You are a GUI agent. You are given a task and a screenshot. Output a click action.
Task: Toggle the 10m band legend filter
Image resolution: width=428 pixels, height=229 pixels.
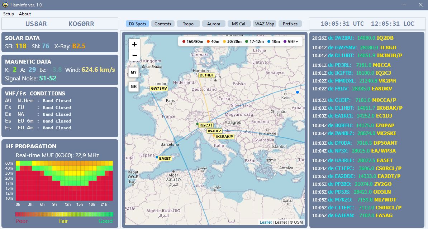point(273,41)
